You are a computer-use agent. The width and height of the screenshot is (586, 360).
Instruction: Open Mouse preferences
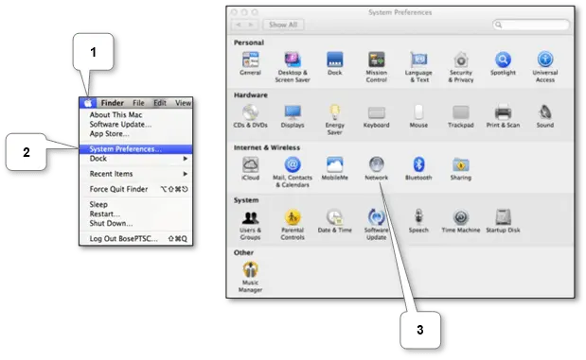click(418, 116)
